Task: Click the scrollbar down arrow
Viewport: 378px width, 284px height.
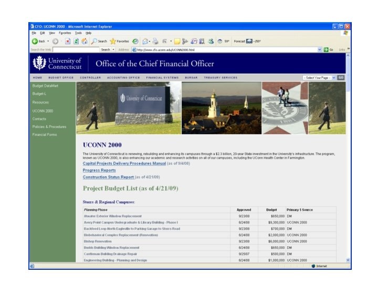Action: click(348, 260)
